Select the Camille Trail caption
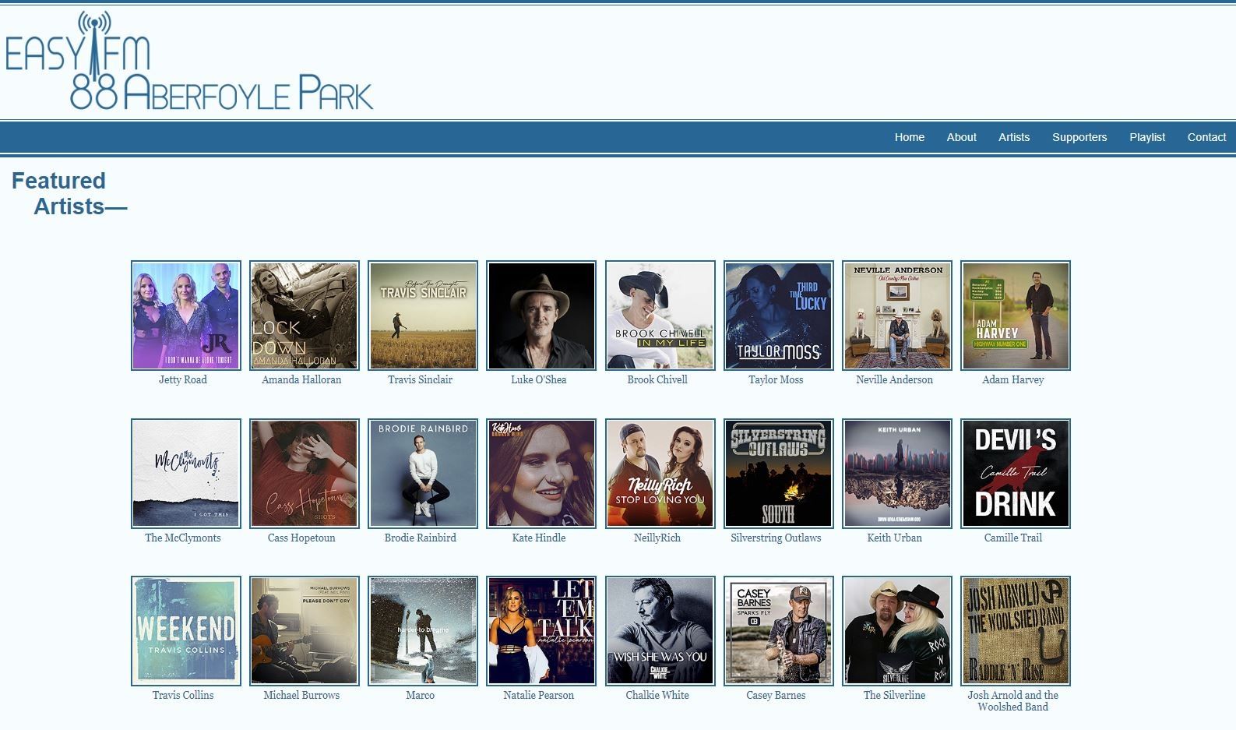The image size is (1236, 730). pos(1012,538)
